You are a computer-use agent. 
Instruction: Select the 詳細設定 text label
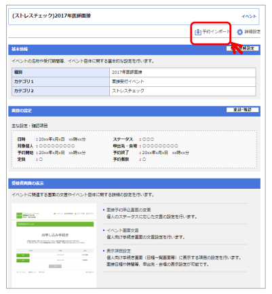click(252, 32)
